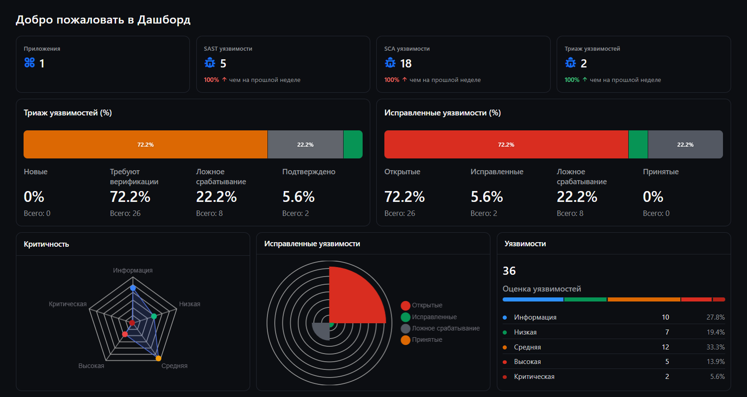The width and height of the screenshot is (747, 397).
Task: Click Средняя orange point on radar chart
Action: pyautogui.click(x=158, y=358)
